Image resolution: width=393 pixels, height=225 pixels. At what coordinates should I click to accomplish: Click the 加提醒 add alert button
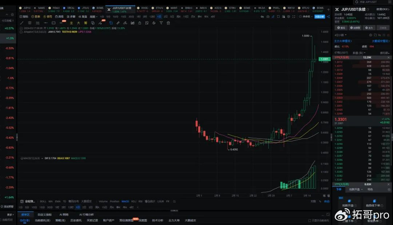[x=355, y=28]
